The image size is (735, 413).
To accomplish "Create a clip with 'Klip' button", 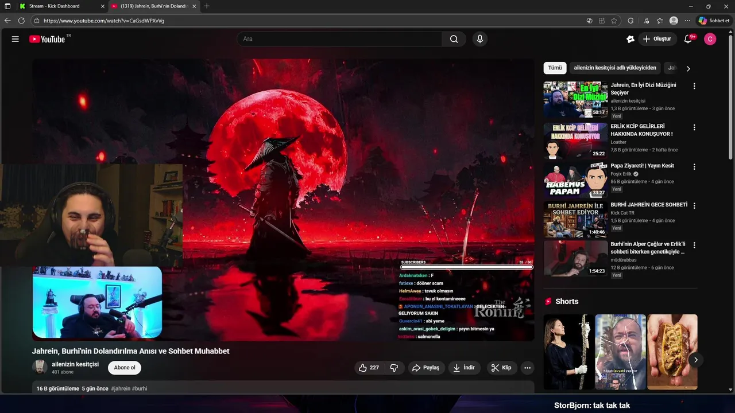I will point(501,368).
